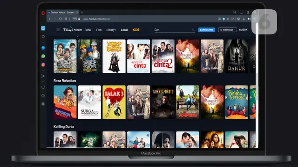
Task: Toggle the battery saver icon
Action: pyautogui.click(x=249, y=19)
